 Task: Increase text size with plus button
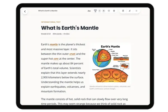[104, 11]
